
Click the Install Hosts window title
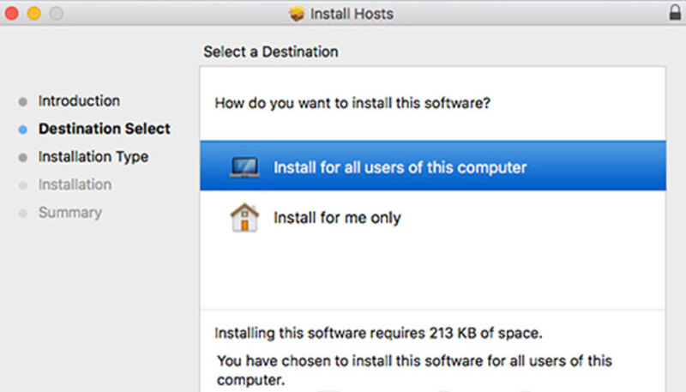[x=353, y=14]
